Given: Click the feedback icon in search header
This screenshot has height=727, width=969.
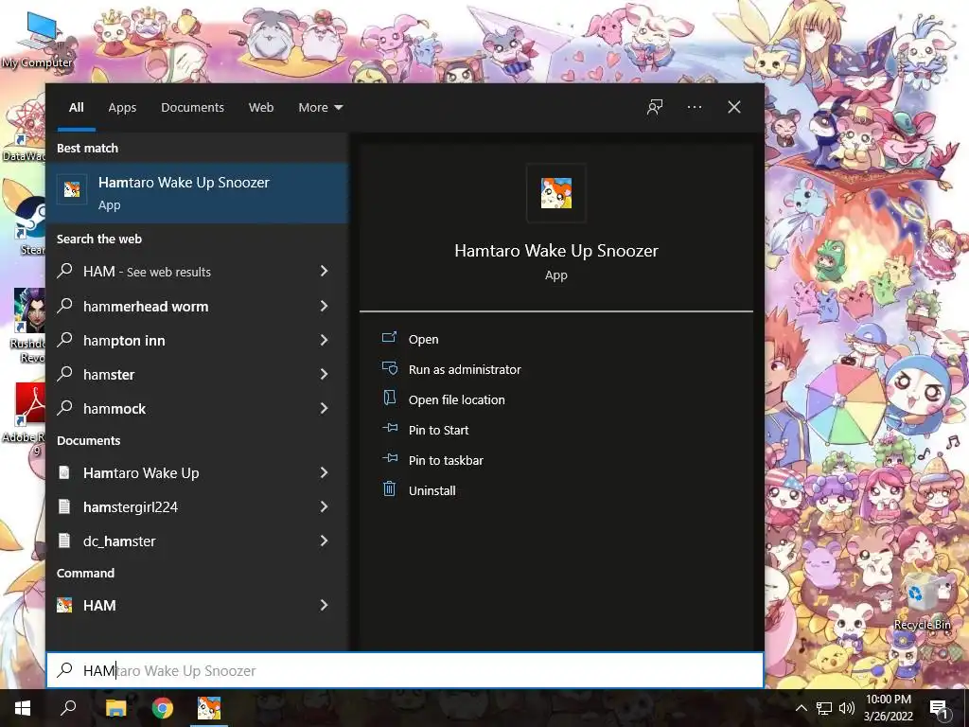Looking at the screenshot, I should pos(655,107).
